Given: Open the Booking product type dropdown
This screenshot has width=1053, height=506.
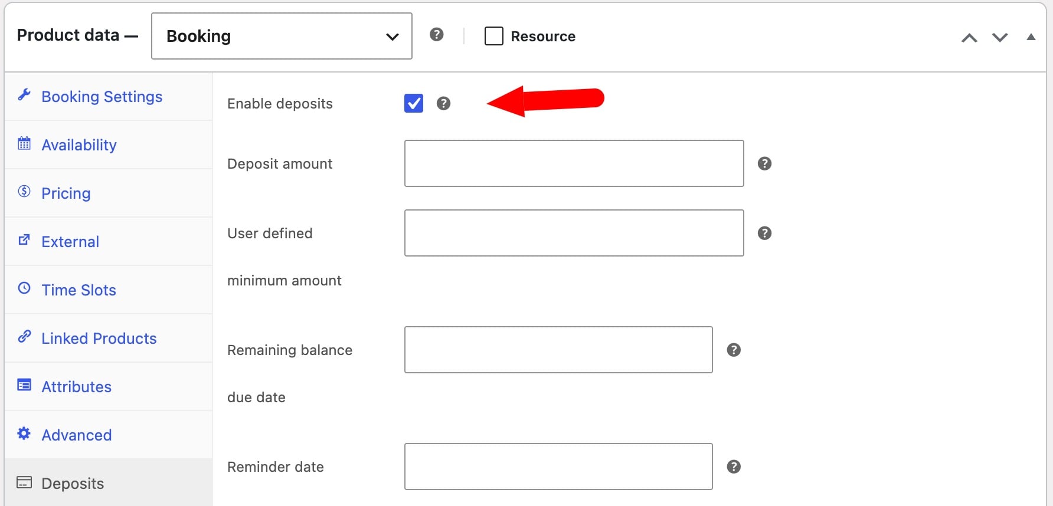Looking at the screenshot, I should (x=282, y=36).
